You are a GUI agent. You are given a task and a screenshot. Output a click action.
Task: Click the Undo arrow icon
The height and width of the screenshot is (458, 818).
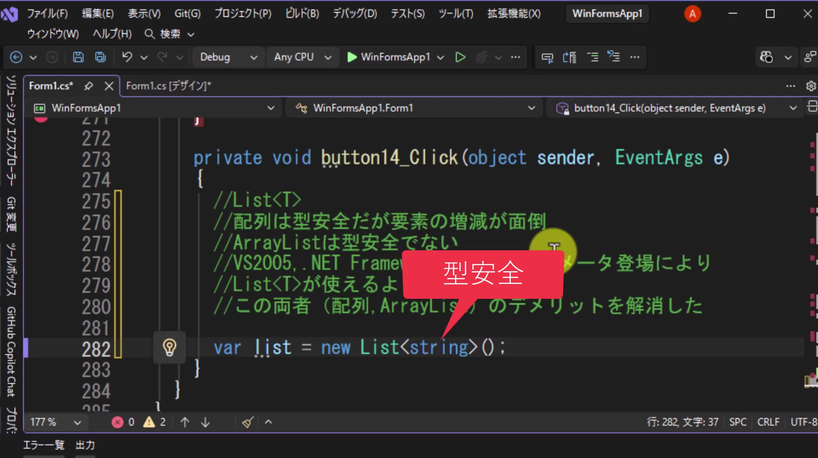click(127, 57)
